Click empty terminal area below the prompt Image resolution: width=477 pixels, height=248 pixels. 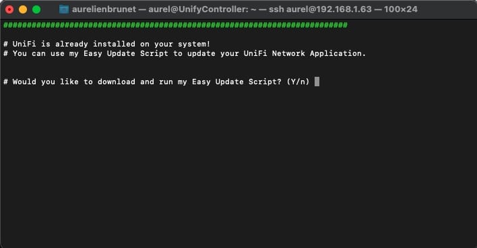pyautogui.click(x=238, y=164)
